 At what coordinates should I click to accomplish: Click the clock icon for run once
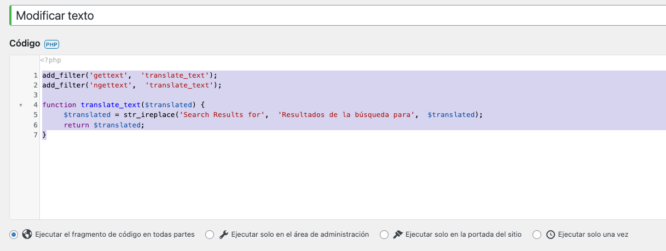tap(551, 234)
